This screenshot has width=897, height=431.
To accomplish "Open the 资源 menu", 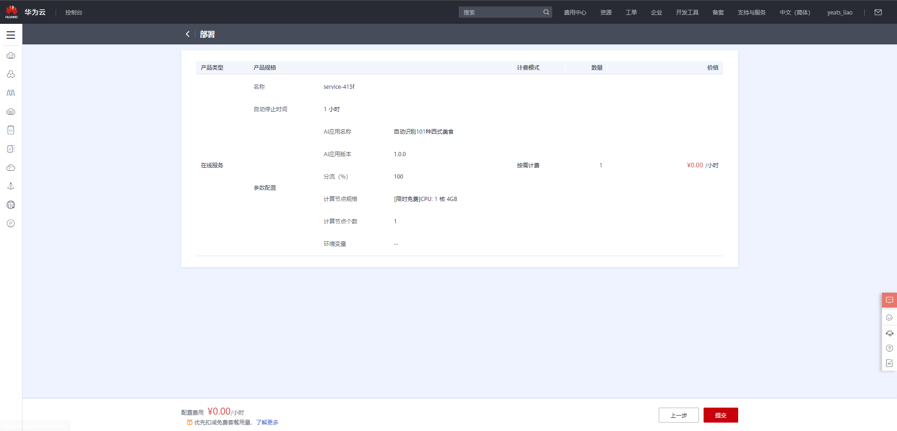I will [x=606, y=13].
